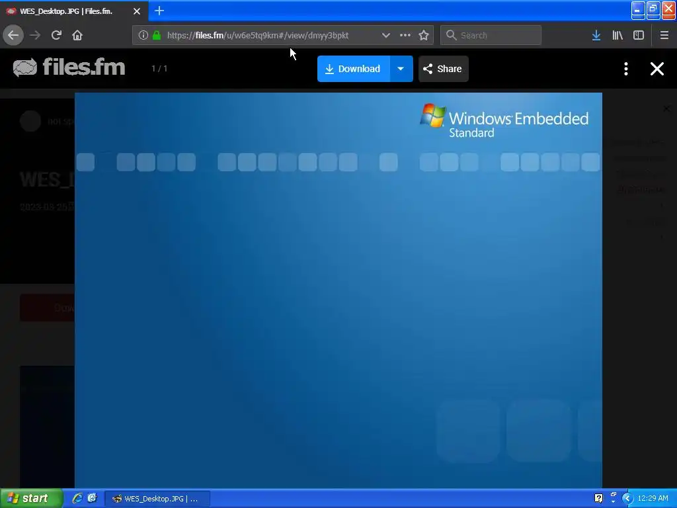Open the address bar history dropdown arrow
The image size is (677, 508).
click(385, 35)
